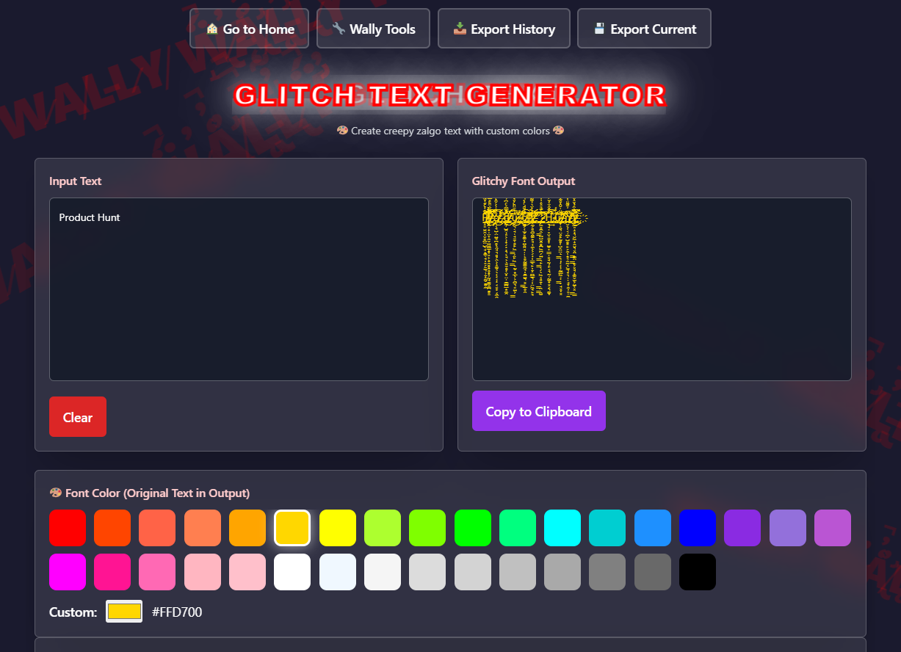
Task: Click the Glitchy Font Output label
Action: coord(524,181)
